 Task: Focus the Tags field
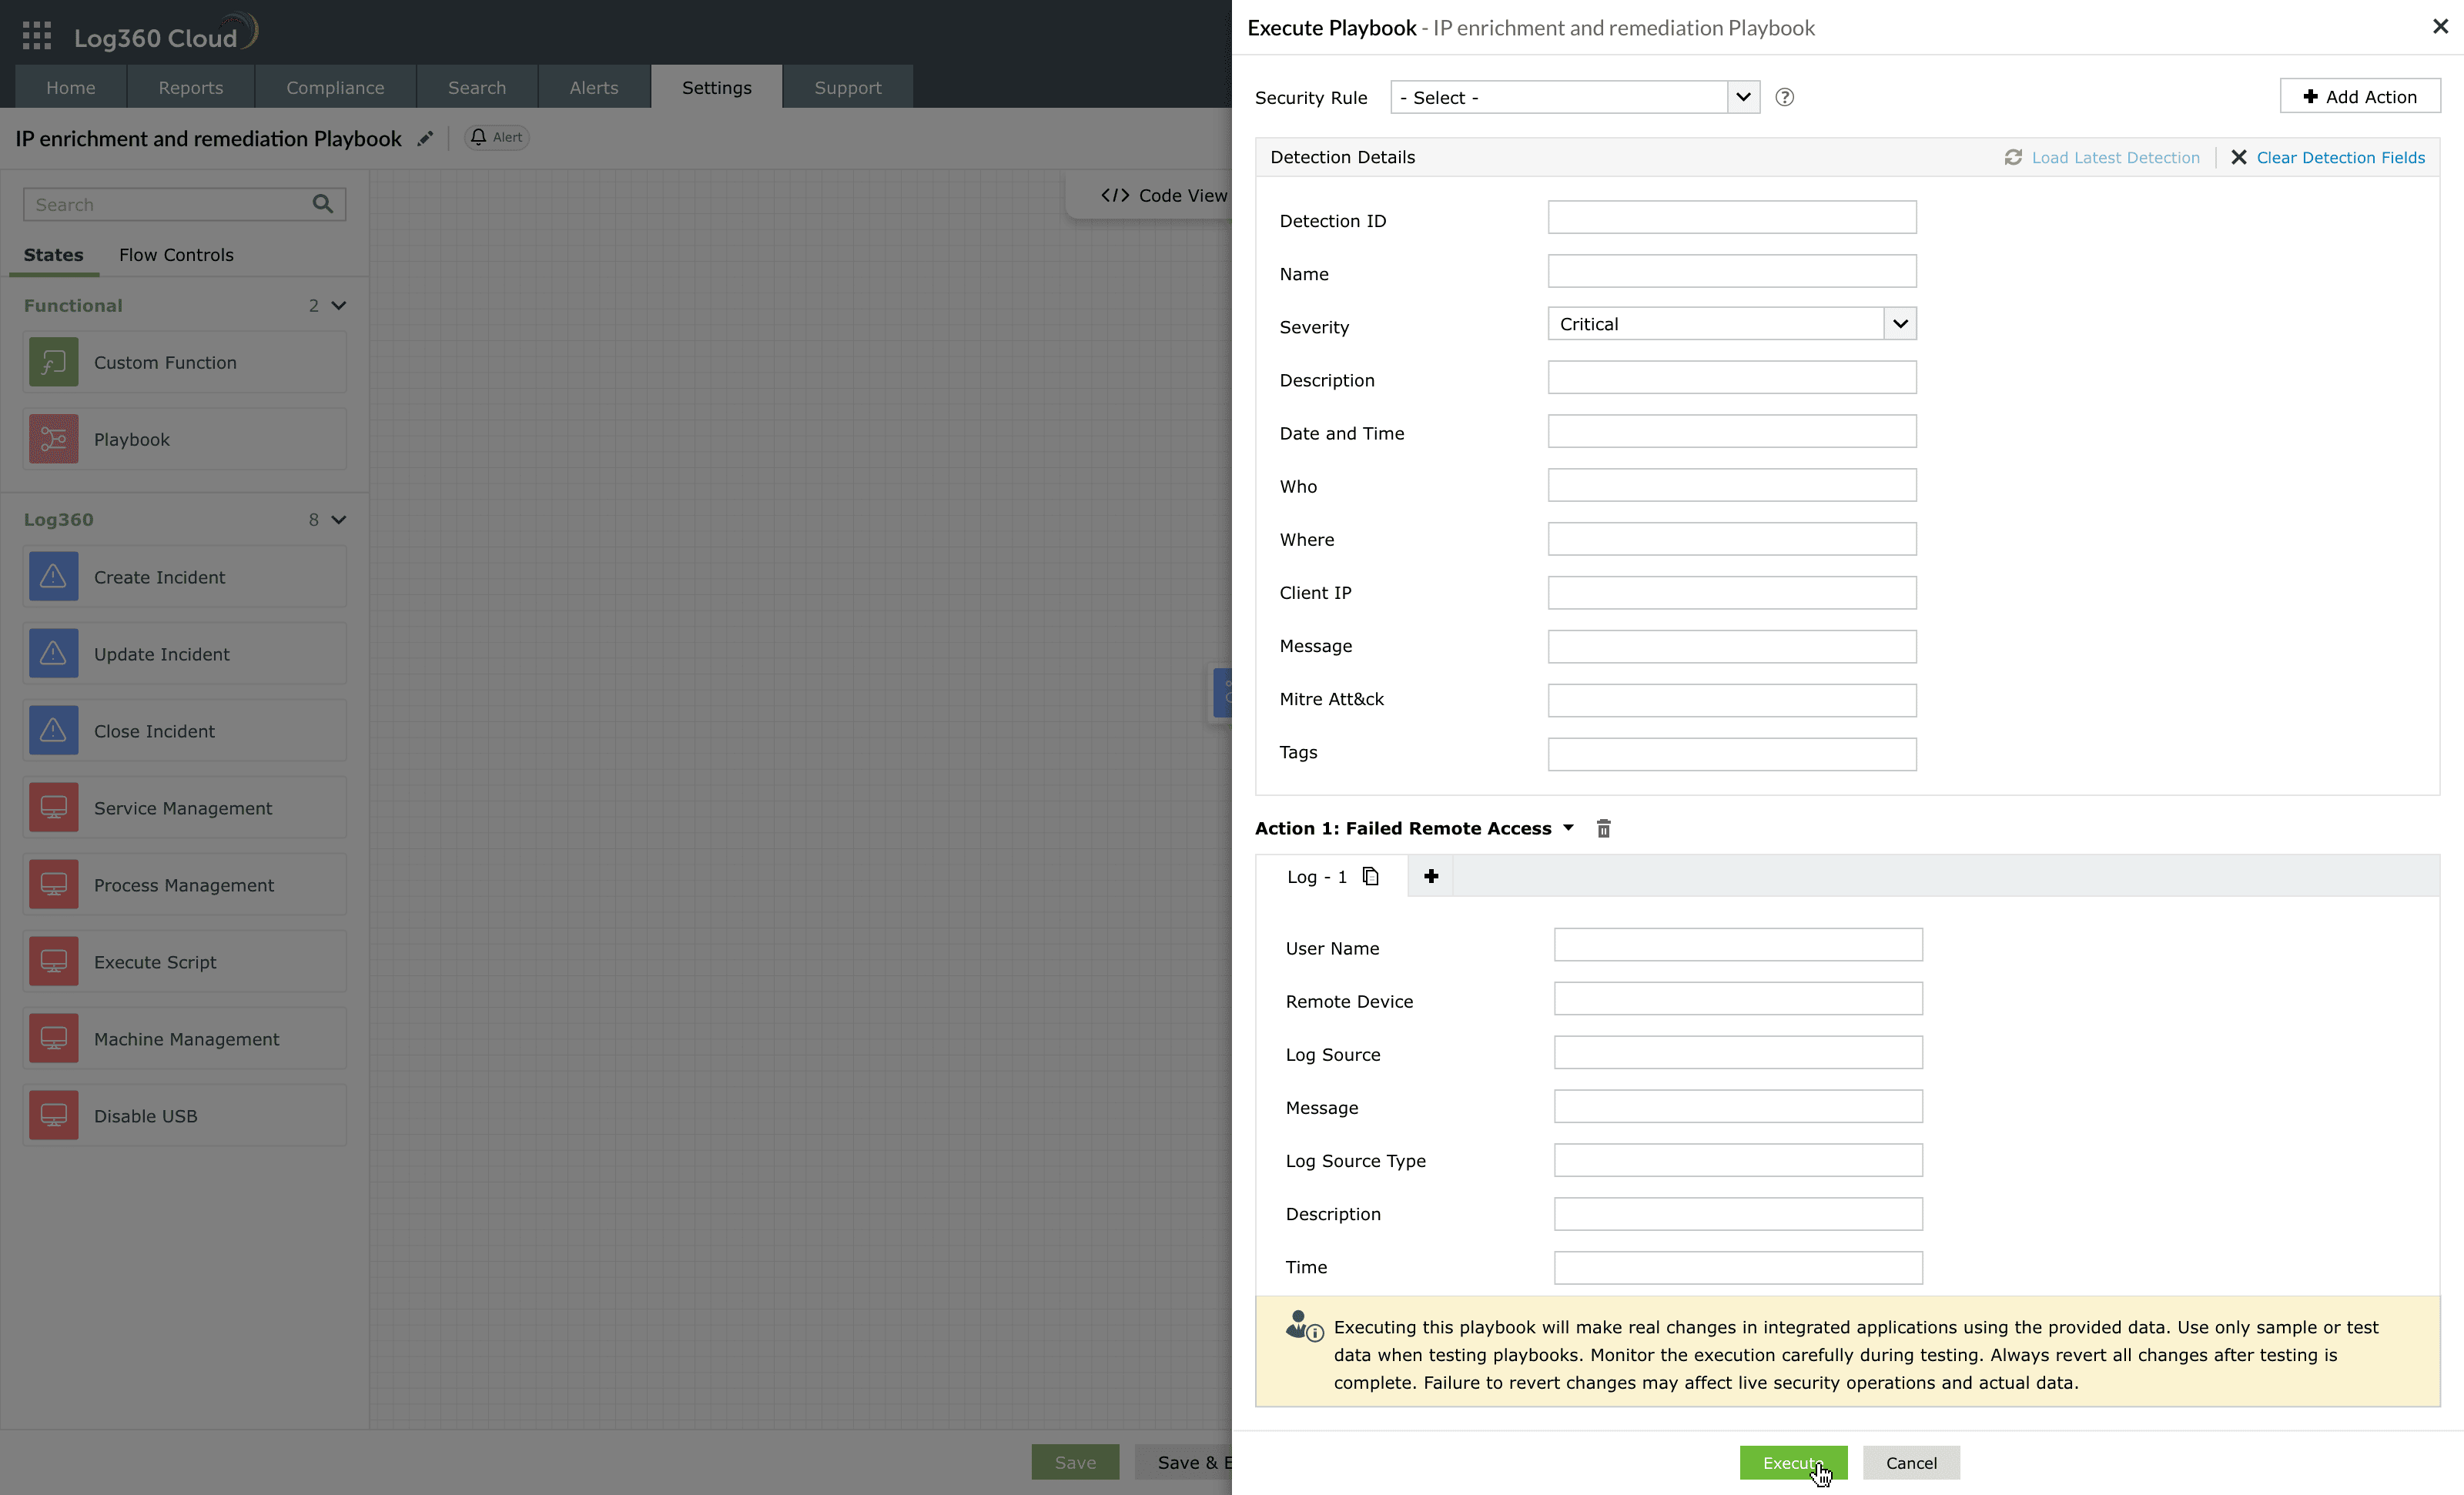click(1732, 754)
